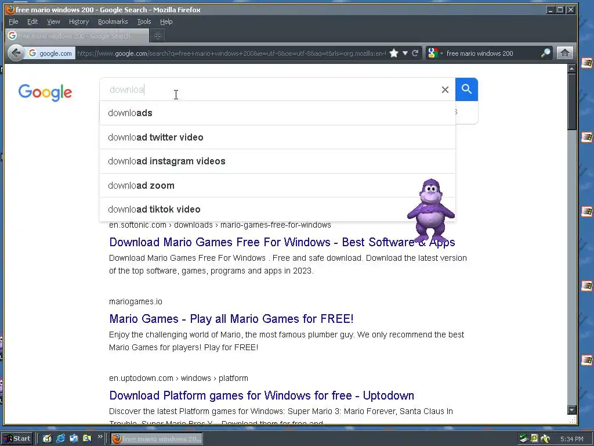
Task: Click the first system tray icon
Action: click(x=524, y=439)
